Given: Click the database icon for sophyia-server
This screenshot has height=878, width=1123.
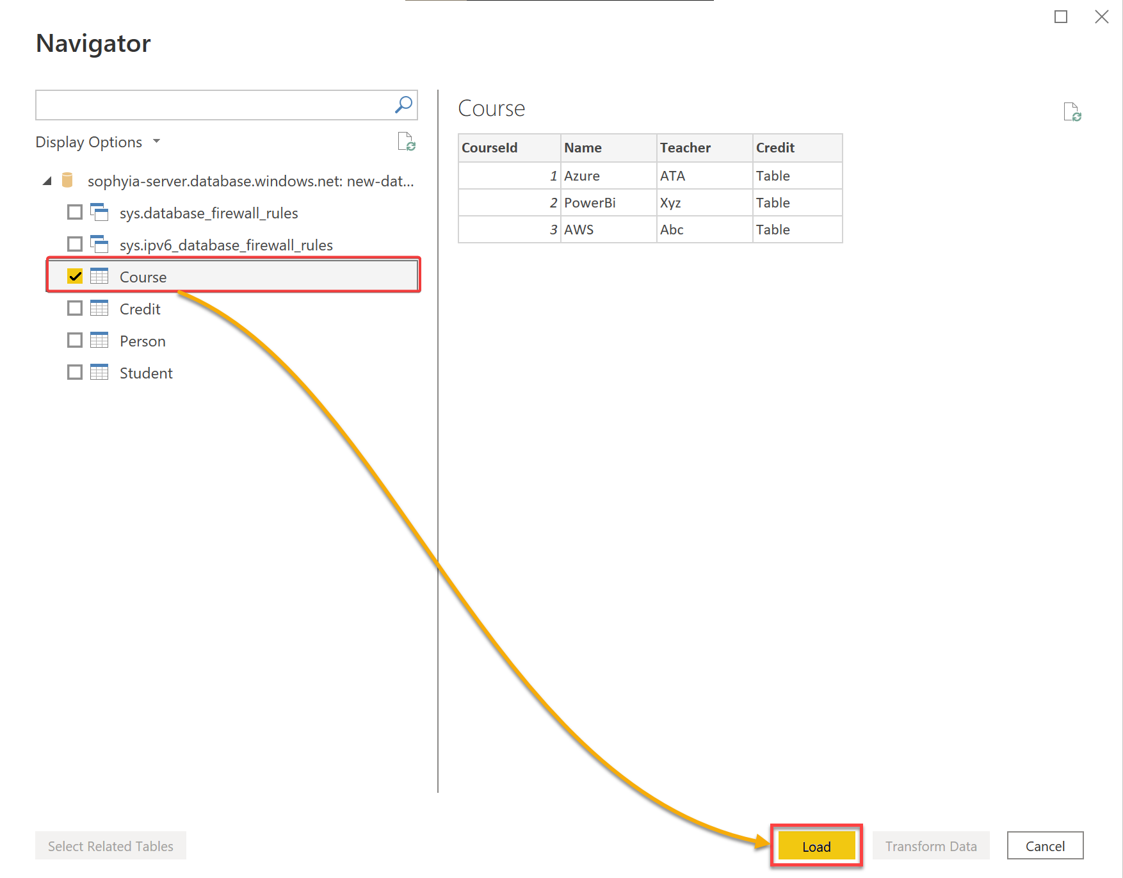Looking at the screenshot, I should pyautogui.click(x=67, y=181).
